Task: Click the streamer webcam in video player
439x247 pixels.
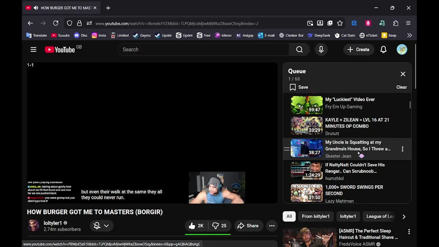Action: [x=217, y=188]
